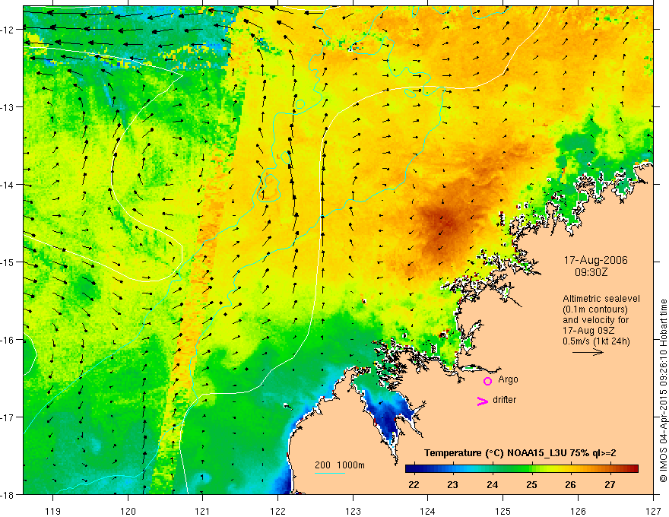Click longitude axis label '125'
Screen dimensions: 669x517
[x=503, y=511]
